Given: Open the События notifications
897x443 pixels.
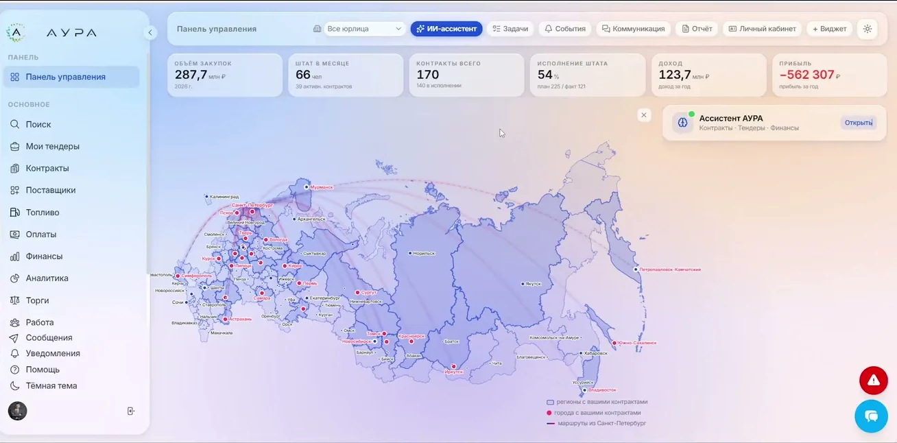Looking at the screenshot, I should point(566,29).
